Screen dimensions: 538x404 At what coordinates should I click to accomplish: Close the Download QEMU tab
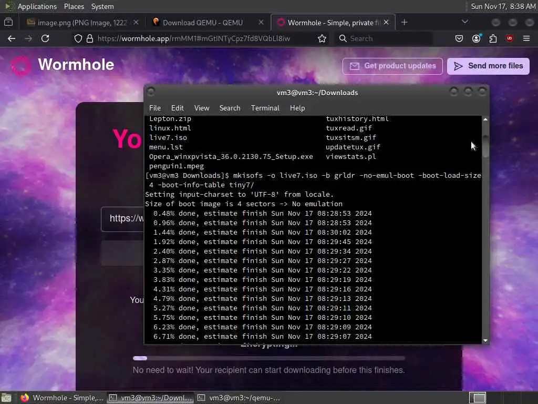pyautogui.click(x=261, y=22)
